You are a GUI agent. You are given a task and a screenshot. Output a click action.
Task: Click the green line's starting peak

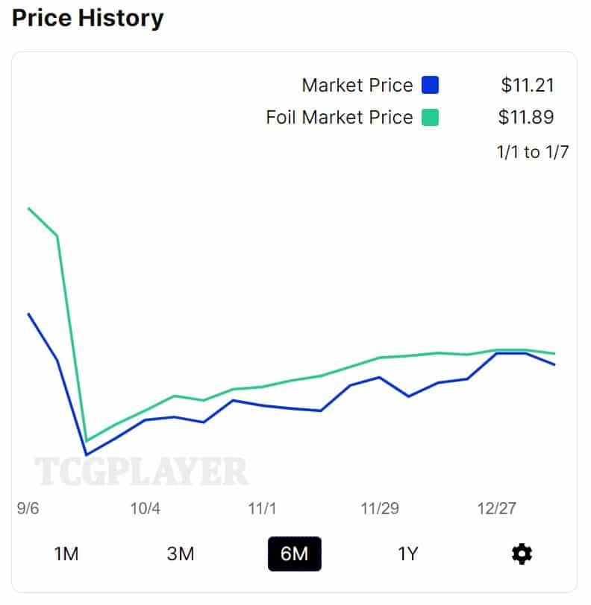click(28, 209)
